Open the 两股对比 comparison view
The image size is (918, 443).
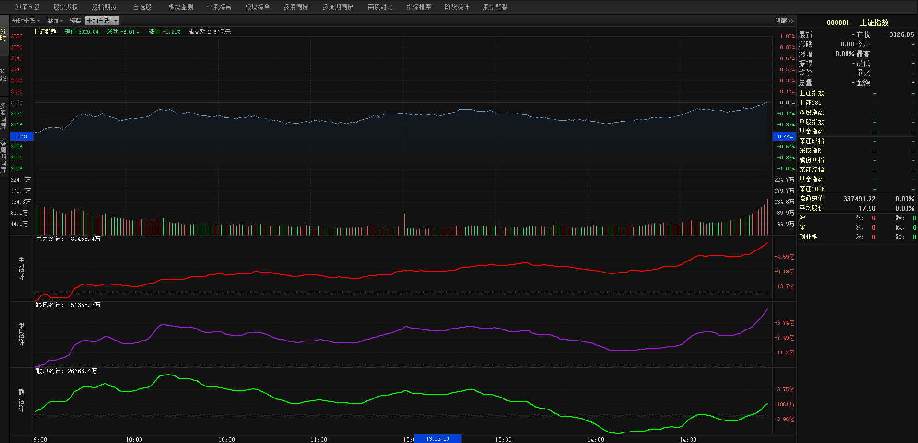click(380, 7)
